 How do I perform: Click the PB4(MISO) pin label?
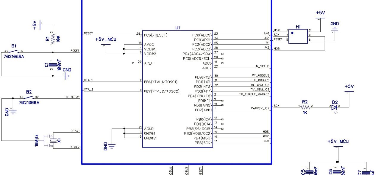click(202, 138)
